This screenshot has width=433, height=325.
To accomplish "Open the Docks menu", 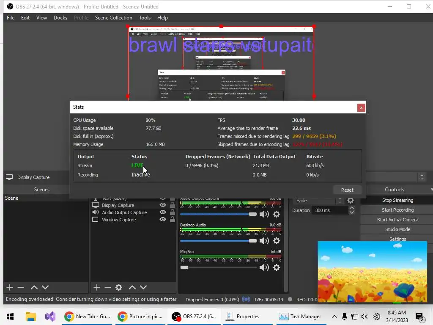I will (60, 18).
